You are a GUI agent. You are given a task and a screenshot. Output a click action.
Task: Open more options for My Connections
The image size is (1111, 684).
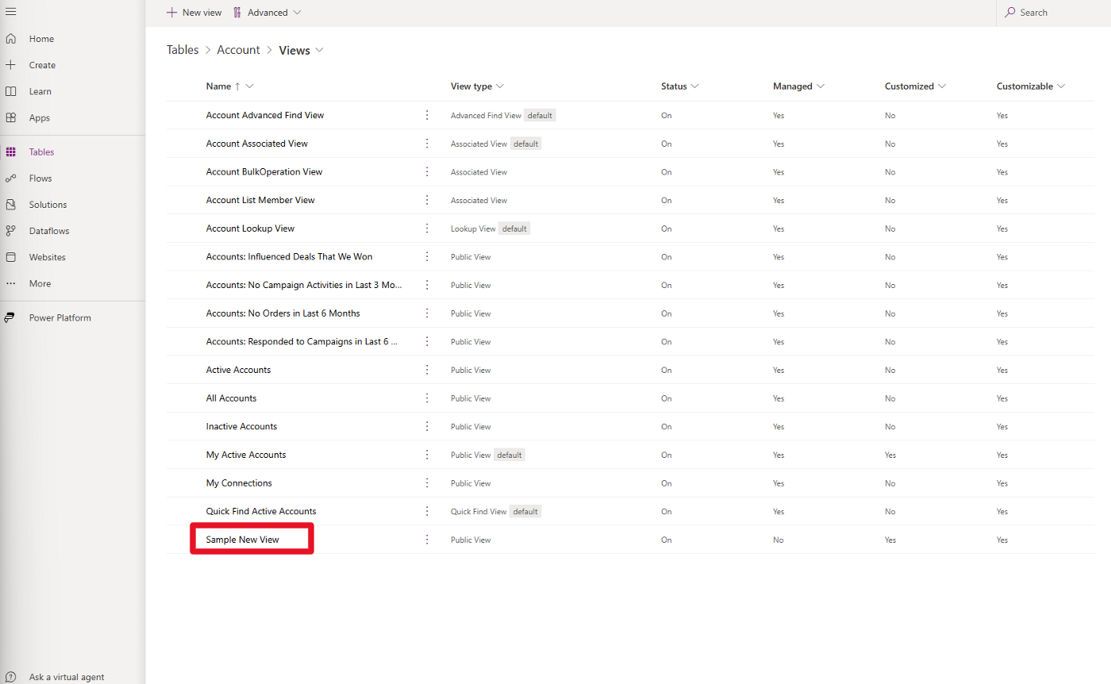click(427, 483)
